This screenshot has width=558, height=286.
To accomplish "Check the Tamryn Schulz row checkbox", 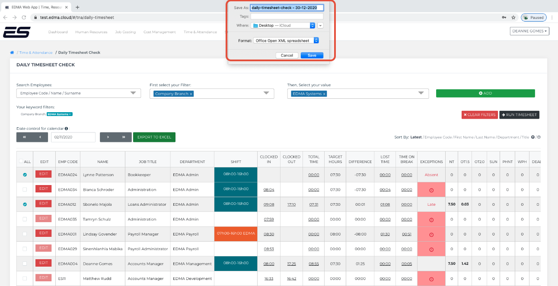I will 25,219.
